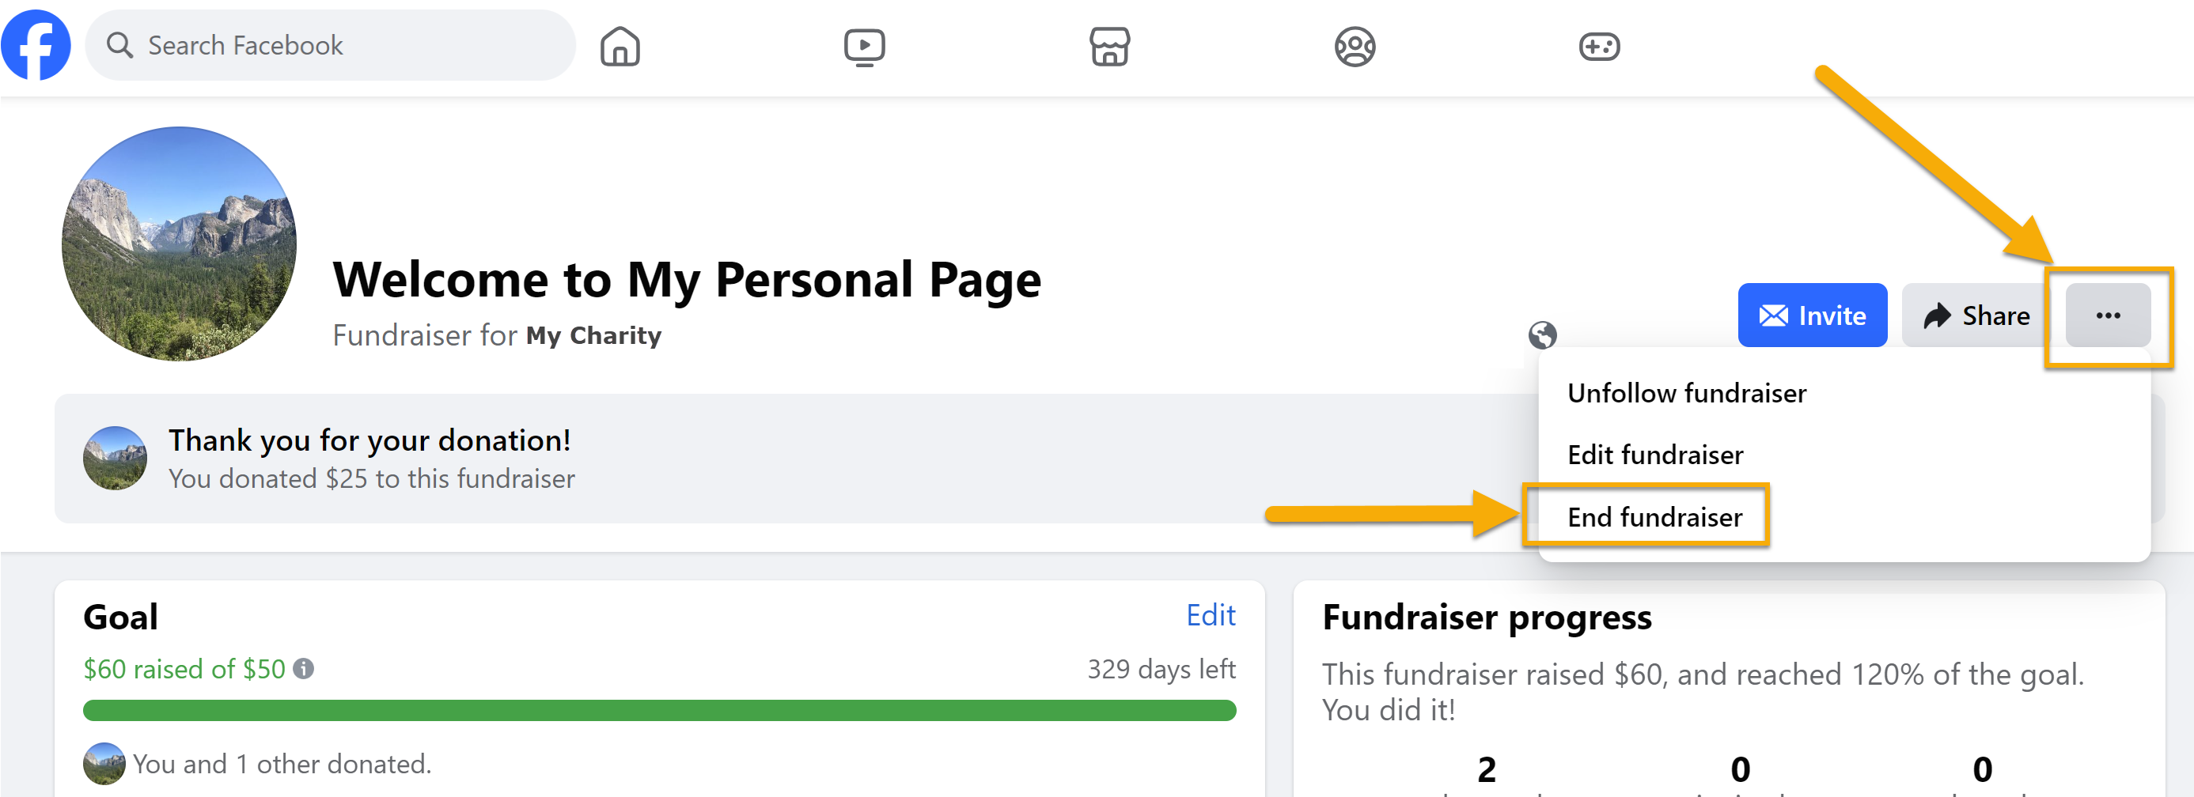Select Edit fundraiser from menu
The image size is (2194, 797).
[1655, 455]
